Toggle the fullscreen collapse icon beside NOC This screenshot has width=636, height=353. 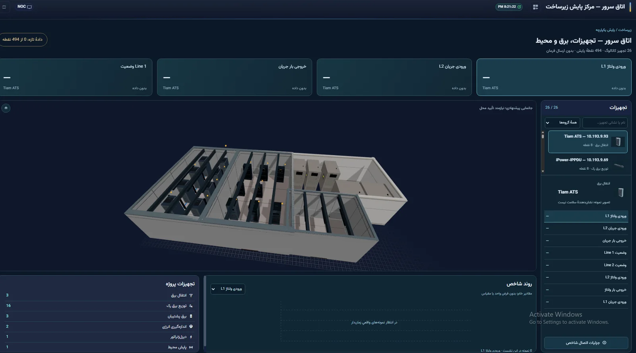4,7
